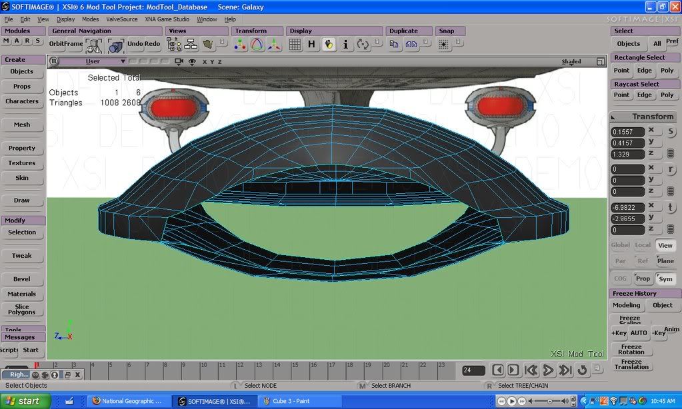Jump to the last frame

click(x=565, y=370)
